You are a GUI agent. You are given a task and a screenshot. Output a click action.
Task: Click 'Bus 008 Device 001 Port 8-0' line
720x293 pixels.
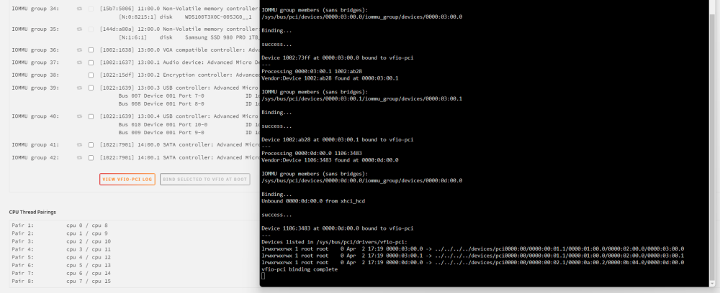point(161,104)
